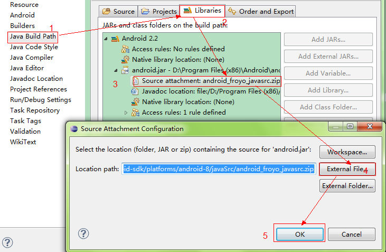Image resolution: width=386 pixels, height=252 pixels.
Task: Click the External Folder... button
Action: 347,186
